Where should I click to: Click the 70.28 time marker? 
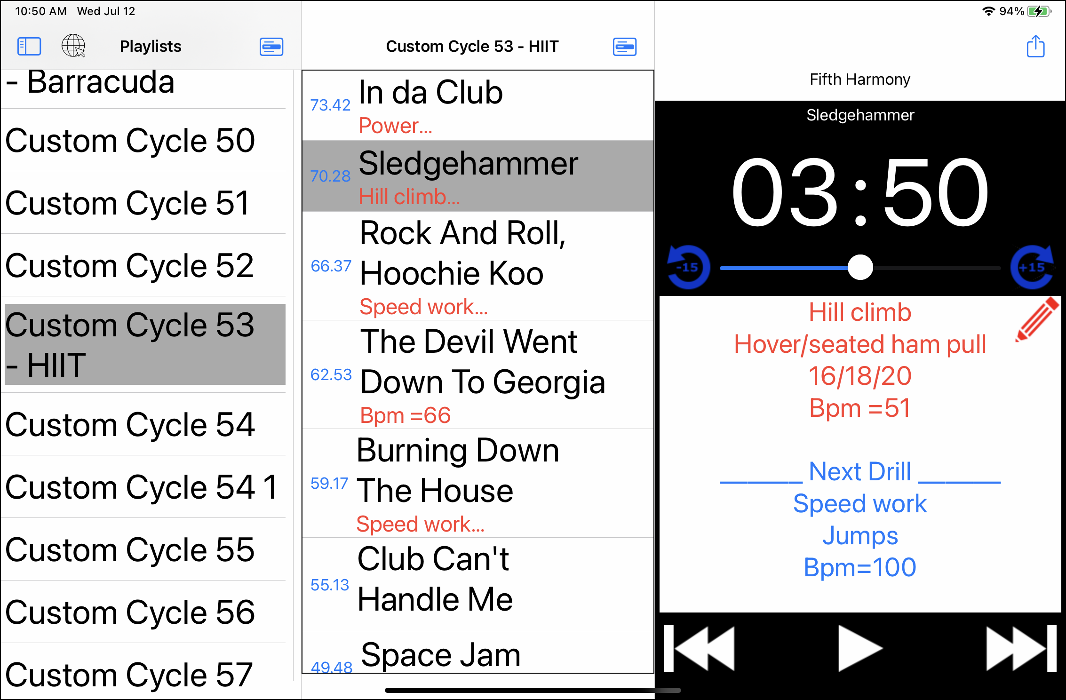330,176
